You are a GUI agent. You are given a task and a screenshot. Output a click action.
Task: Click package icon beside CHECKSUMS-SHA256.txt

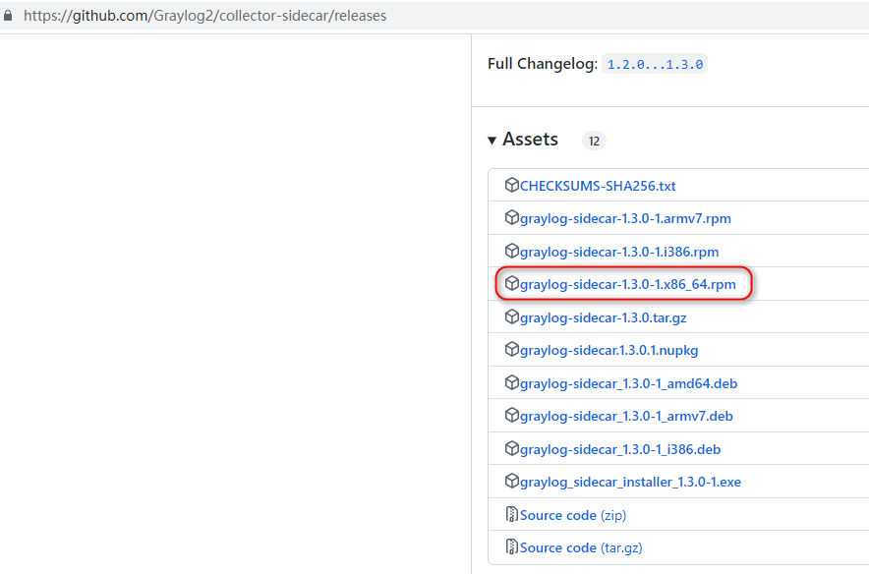pos(511,185)
